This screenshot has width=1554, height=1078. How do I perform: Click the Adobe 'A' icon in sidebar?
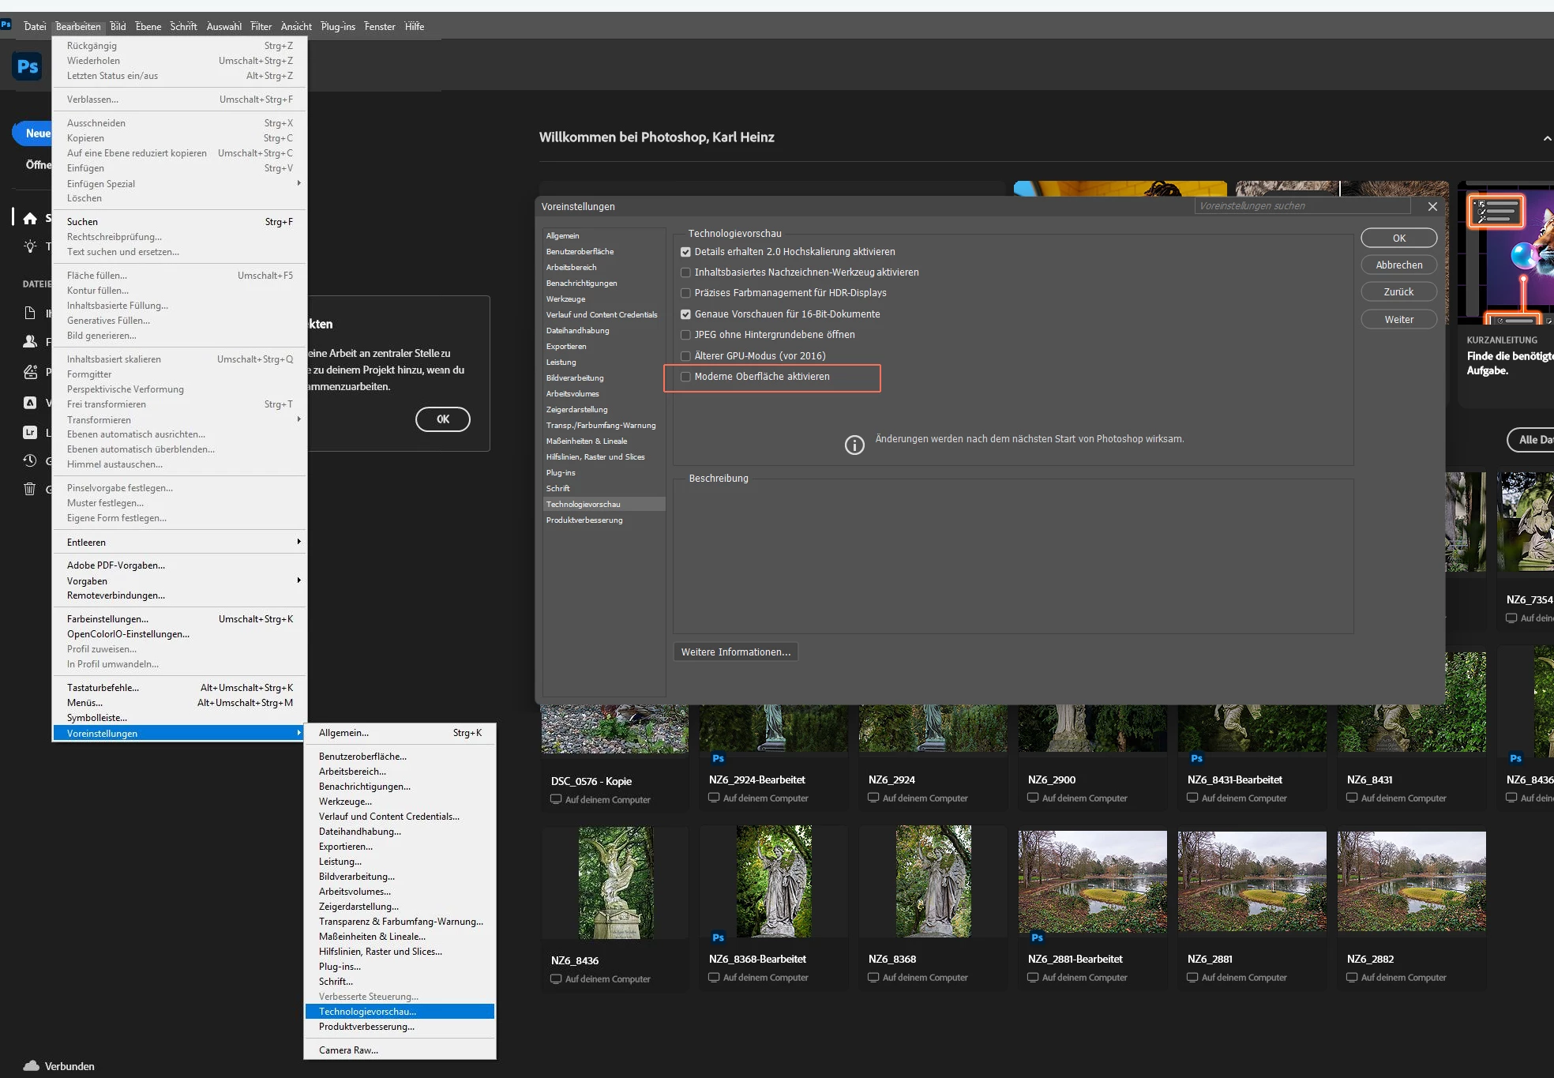(x=30, y=403)
